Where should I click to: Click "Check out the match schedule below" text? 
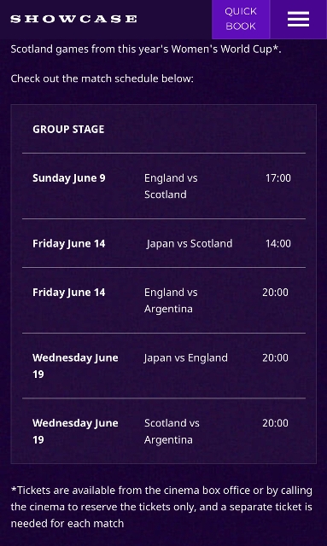click(102, 78)
